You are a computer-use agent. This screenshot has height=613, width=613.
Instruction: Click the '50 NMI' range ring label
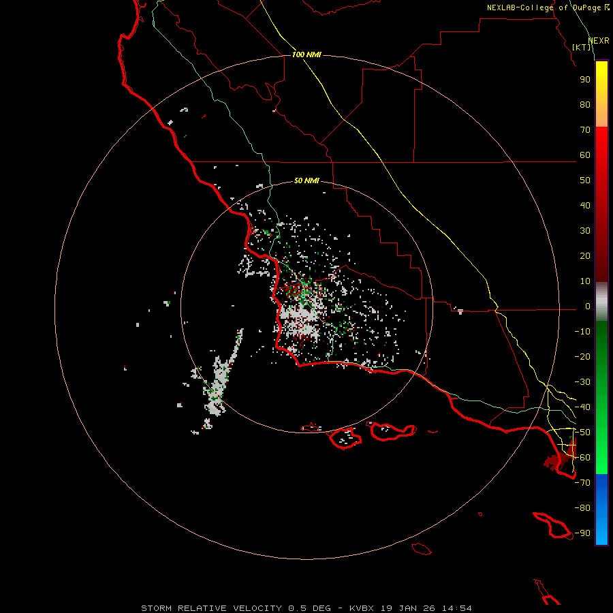(x=306, y=180)
